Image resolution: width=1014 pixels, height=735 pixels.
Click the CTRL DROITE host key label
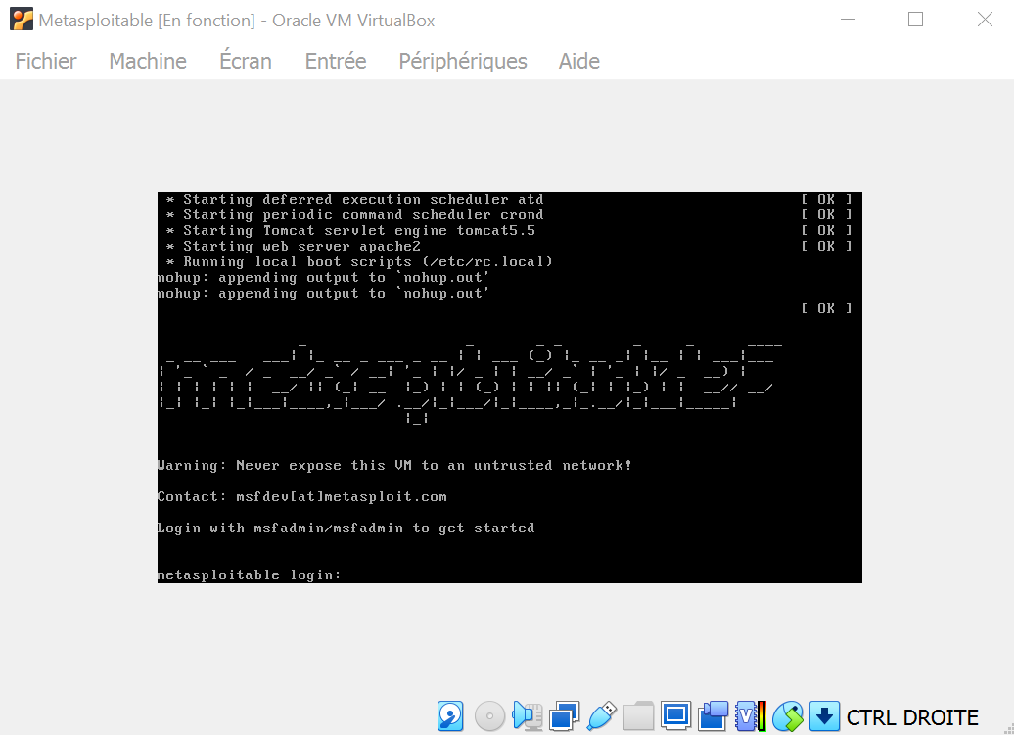click(912, 717)
